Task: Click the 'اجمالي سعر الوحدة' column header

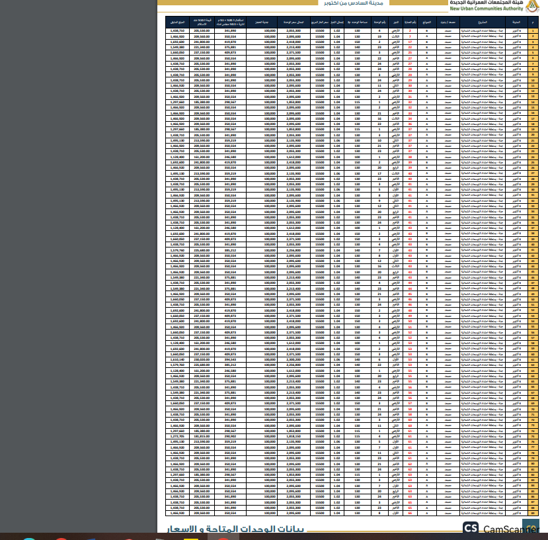Action: (294, 22)
